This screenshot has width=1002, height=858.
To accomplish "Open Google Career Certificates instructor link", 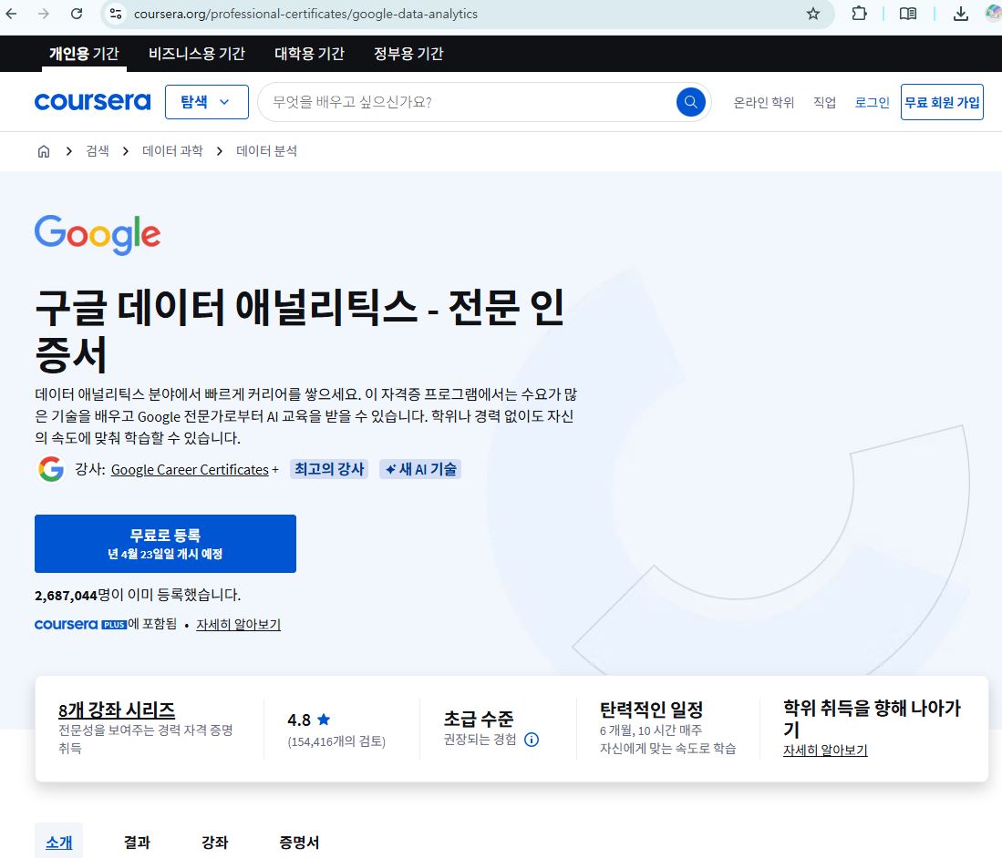I will [190, 469].
